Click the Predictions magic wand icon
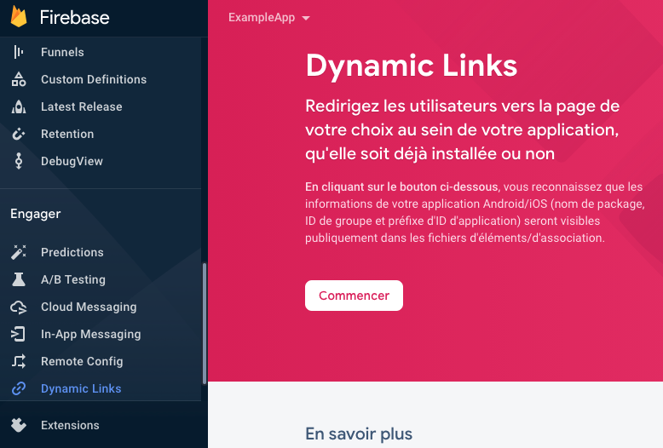This screenshot has width=663, height=448. coord(19,252)
